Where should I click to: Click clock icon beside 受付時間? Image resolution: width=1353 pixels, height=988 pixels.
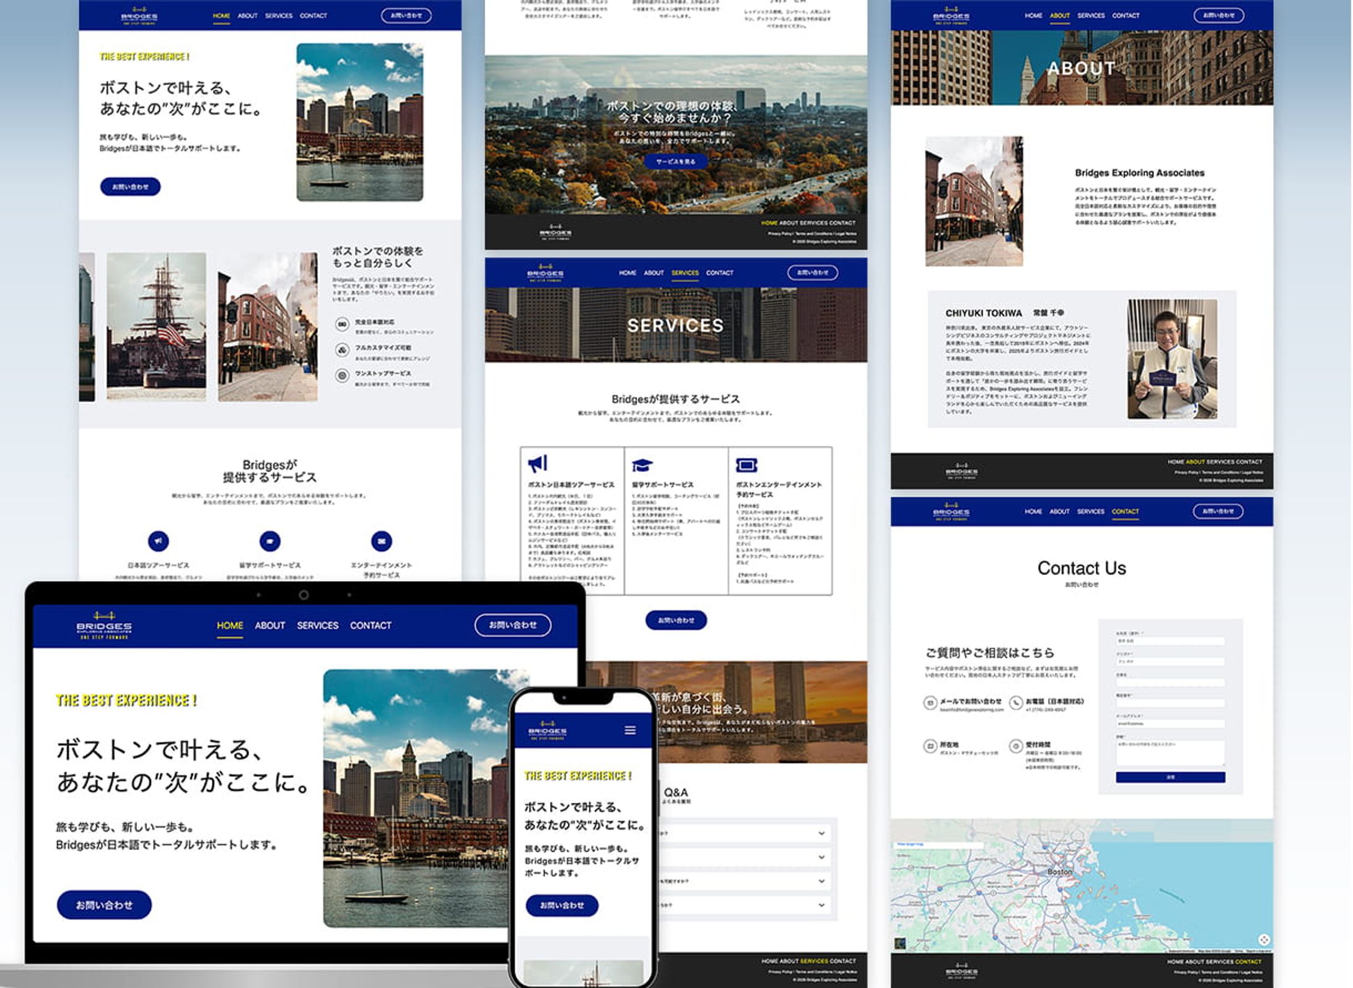tap(1015, 746)
